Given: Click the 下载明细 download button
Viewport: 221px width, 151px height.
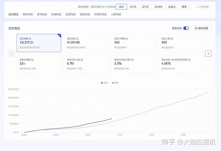Looking at the screenshot, I should pos(202,7).
